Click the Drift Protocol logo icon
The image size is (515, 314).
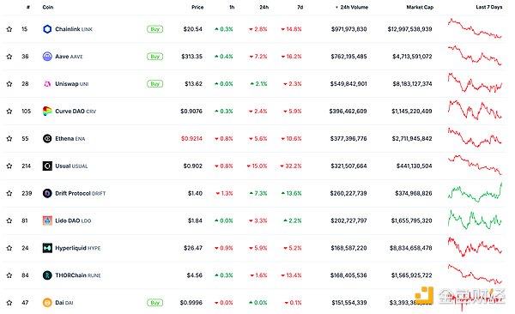pyautogui.click(x=47, y=193)
